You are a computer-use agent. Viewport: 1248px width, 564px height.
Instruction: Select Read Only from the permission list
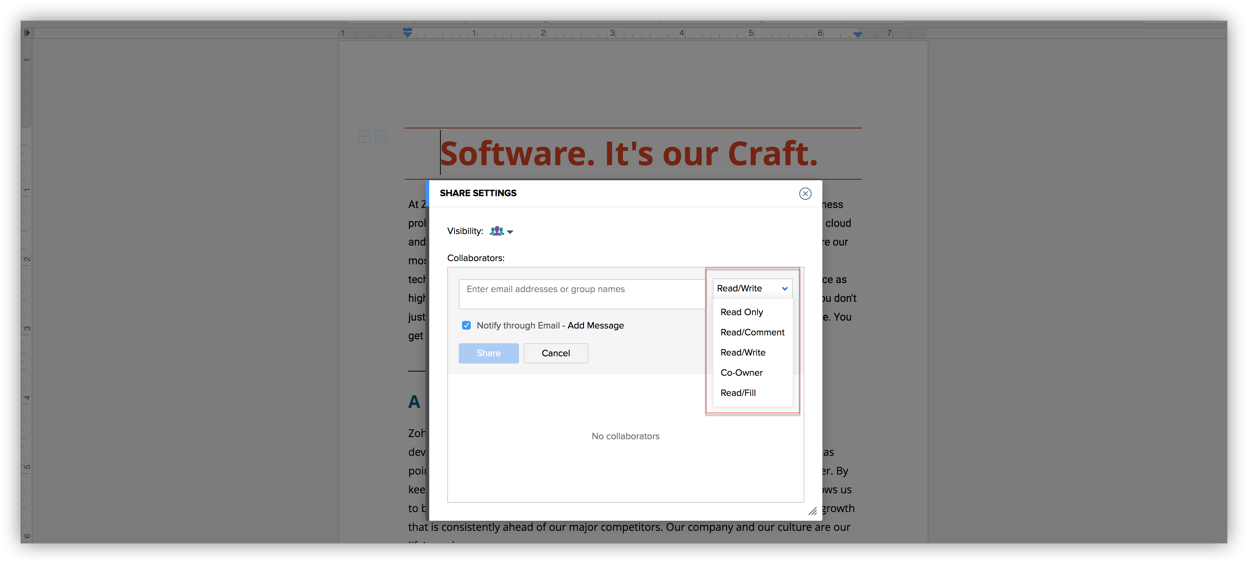tap(741, 312)
